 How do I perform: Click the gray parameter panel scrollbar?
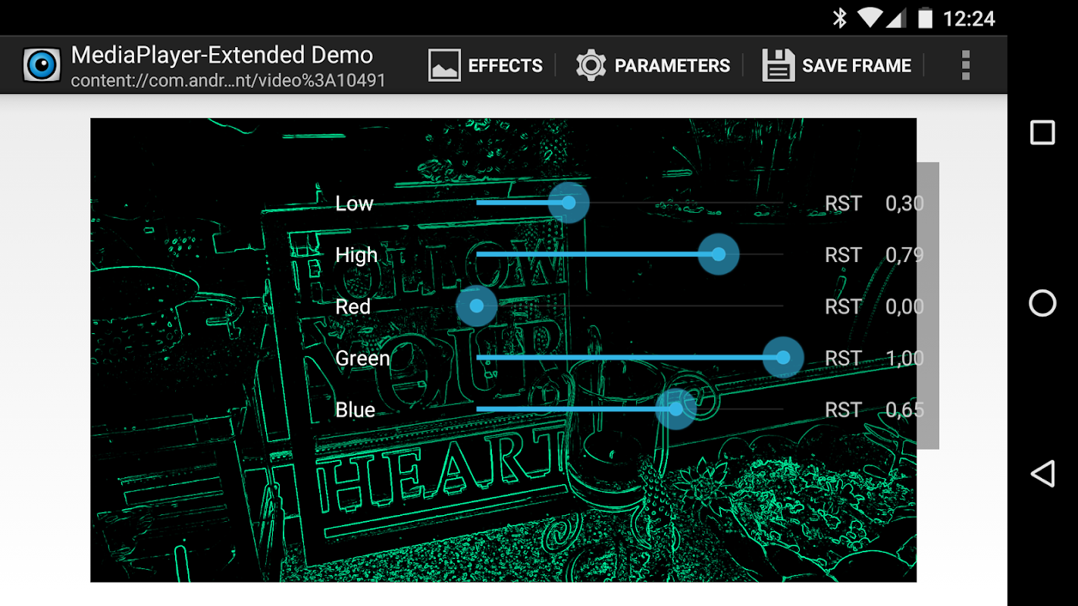click(x=928, y=305)
